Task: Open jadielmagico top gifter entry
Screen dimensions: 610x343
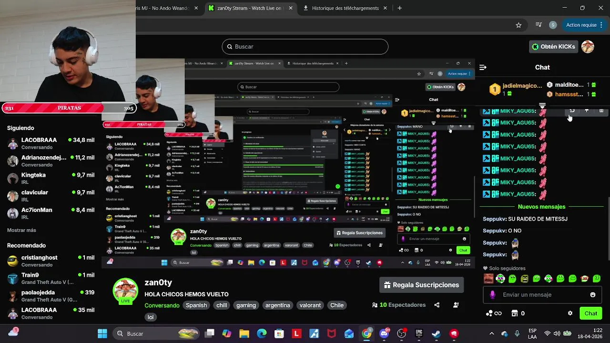Action: [x=517, y=90]
